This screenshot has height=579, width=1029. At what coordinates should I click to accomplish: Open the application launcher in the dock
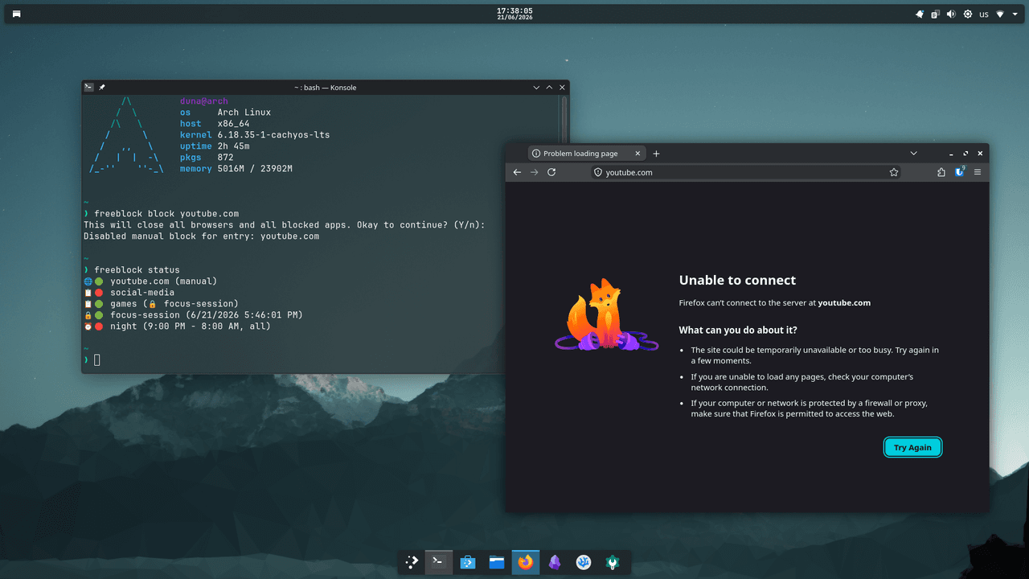(411, 563)
